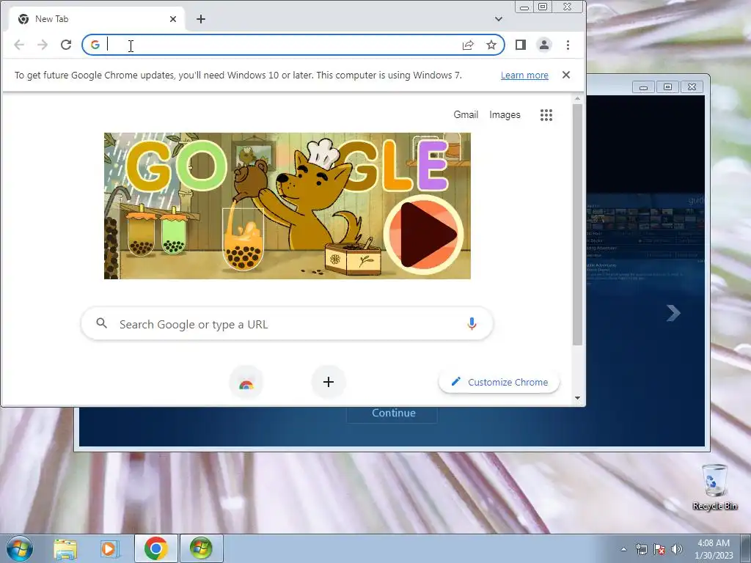Click the taskbar clock showing 4:08 AM

tap(714, 549)
